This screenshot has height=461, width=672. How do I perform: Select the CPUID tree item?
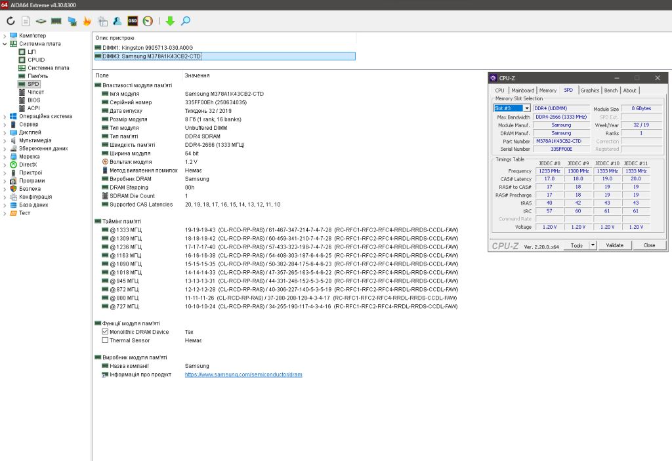(36, 60)
